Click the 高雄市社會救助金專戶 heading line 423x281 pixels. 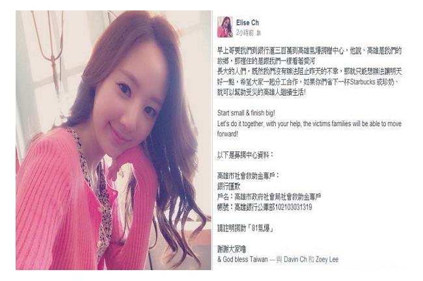tap(248, 176)
